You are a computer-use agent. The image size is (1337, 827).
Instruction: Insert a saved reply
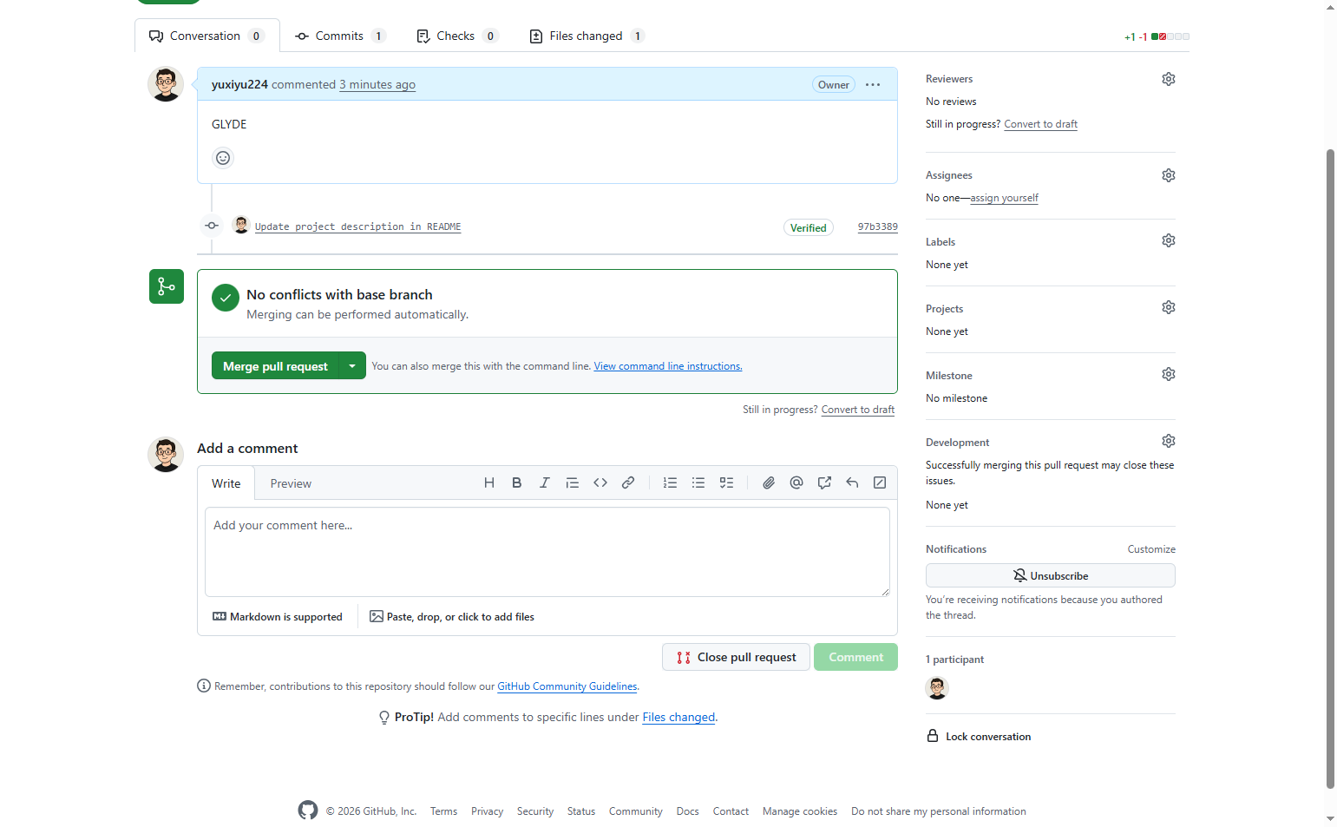coord(852,482)
